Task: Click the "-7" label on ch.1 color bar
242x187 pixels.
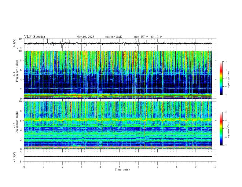Action: [x=226, y=95]
